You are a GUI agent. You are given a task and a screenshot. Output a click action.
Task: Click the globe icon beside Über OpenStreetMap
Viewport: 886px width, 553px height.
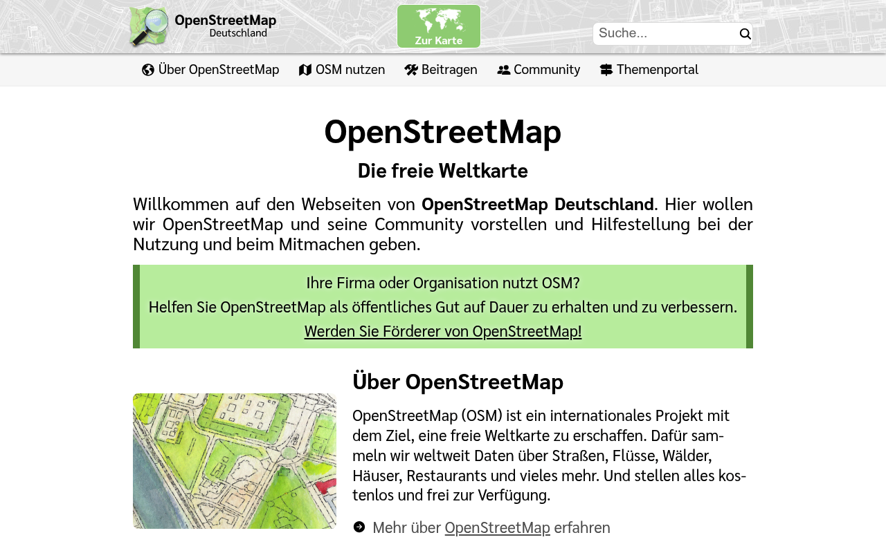(148, 70)
